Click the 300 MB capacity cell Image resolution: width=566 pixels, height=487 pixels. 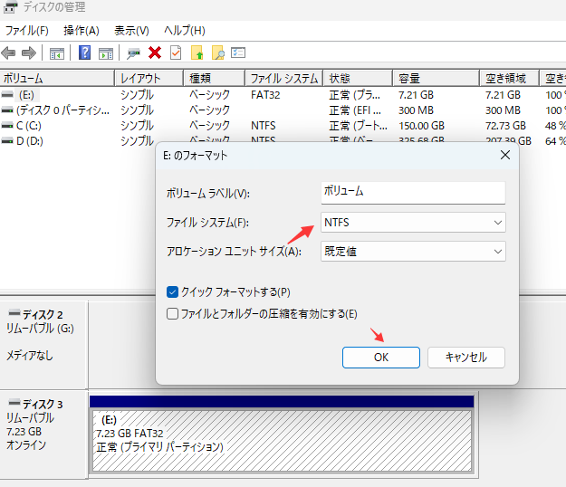416,110
